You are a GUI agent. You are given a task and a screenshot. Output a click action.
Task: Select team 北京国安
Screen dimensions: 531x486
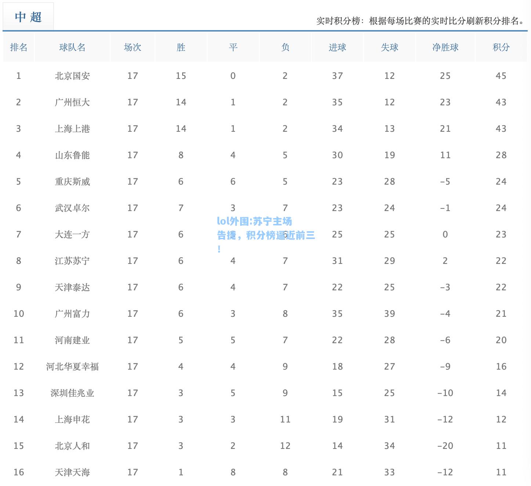tap(72, 76)
